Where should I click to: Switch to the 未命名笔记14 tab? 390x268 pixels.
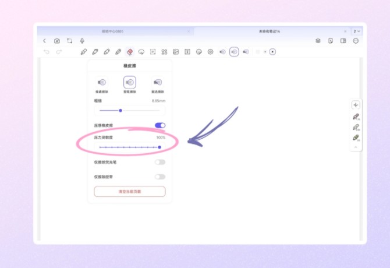click(269, 31)
